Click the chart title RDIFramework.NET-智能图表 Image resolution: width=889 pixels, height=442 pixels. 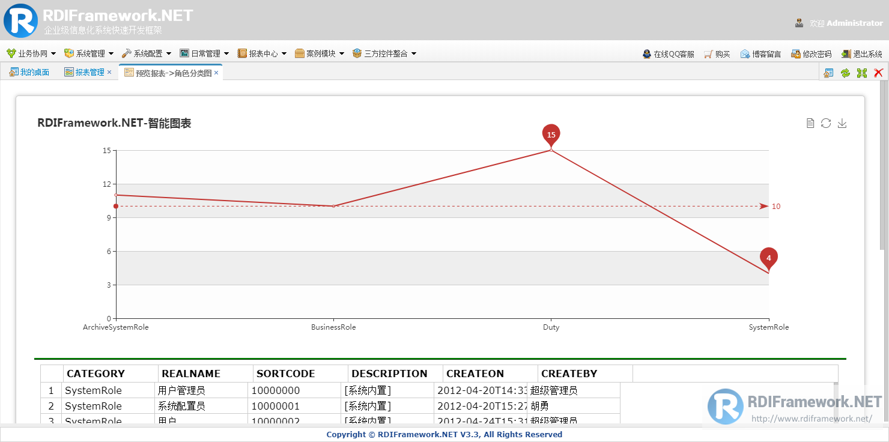pyautogui.click(x=114, y=123)
